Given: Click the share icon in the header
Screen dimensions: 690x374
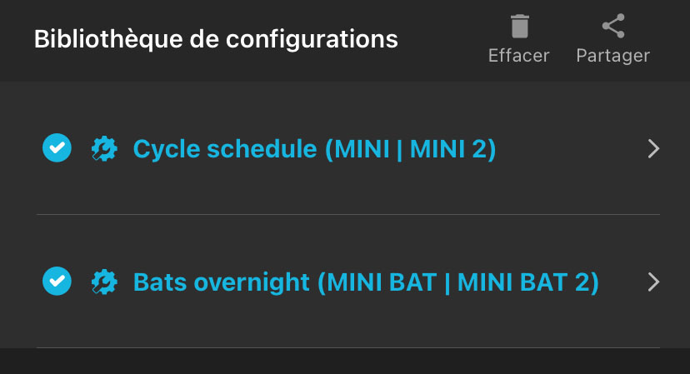Looking at the screenshot, I should pyautogui.click(x=612, y=26).
